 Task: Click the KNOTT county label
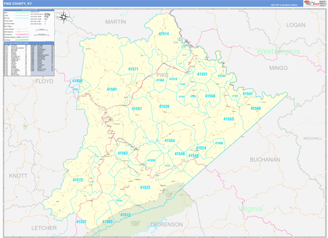pos(18,176)
